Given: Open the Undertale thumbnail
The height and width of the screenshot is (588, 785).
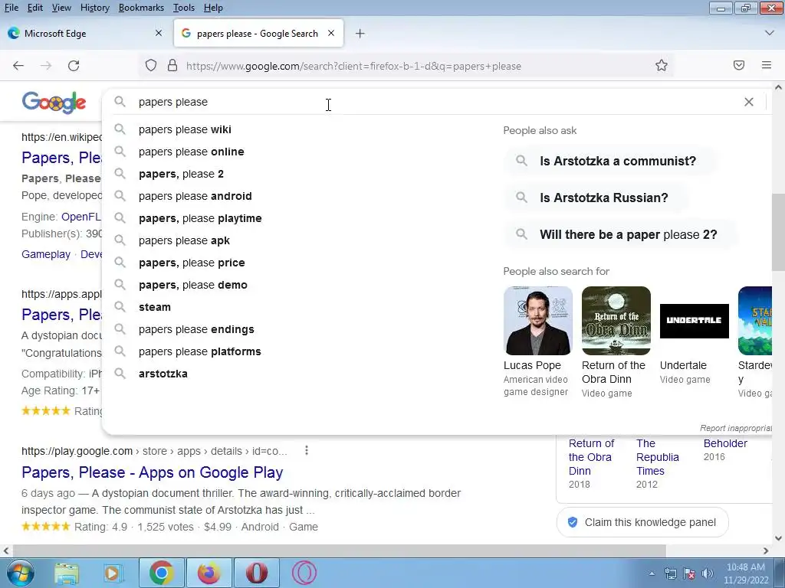Looking at the screenshot, I should click(695, 321).
